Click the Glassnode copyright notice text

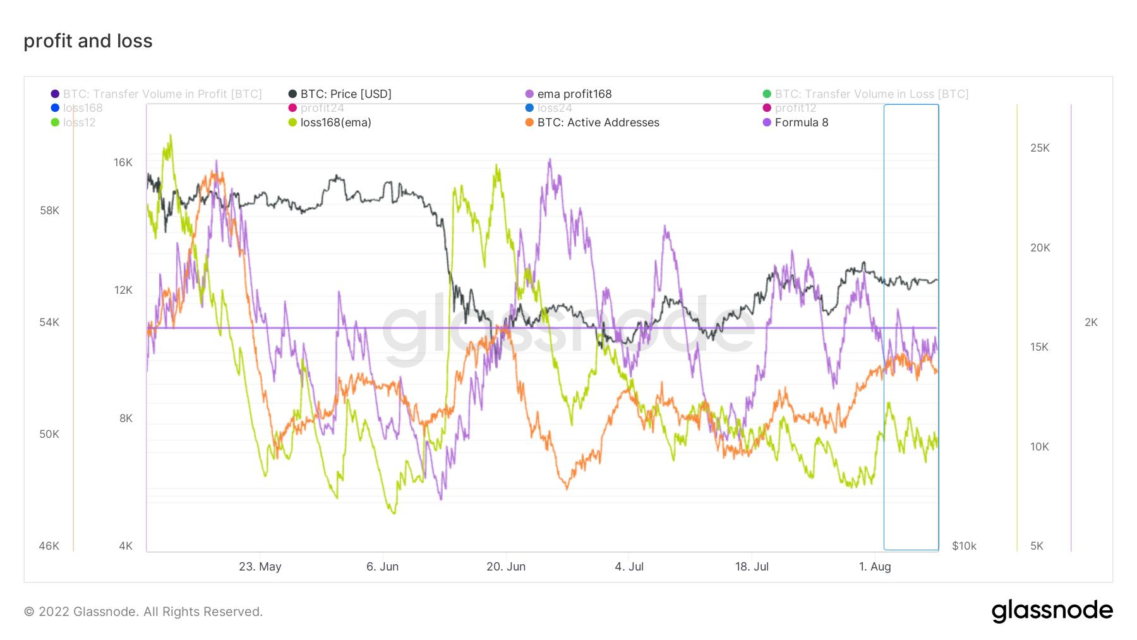tap(143, 612)
